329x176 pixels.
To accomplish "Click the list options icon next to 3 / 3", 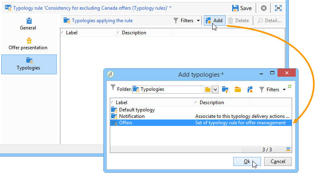I will click(x=288, y=149).
